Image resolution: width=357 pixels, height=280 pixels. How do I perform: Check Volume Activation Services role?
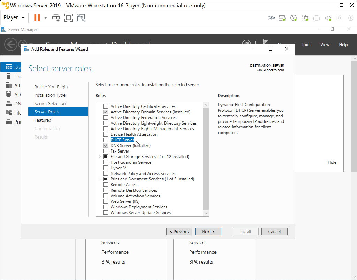click(x=106, y=196)
